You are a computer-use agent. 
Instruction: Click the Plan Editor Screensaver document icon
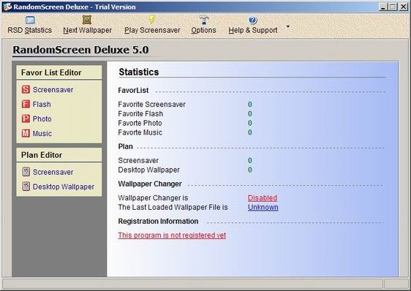click(26, 172)
